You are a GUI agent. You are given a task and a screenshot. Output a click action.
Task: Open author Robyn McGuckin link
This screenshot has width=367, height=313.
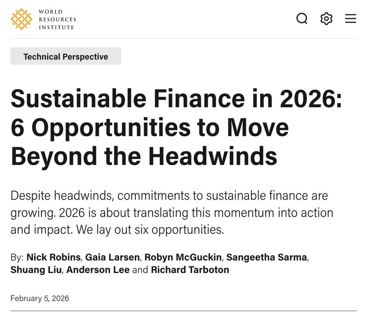[183, 257]
